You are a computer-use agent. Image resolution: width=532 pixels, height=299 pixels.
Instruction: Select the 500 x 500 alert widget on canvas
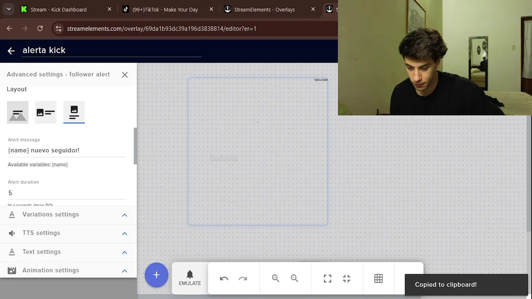pos(258,152)
